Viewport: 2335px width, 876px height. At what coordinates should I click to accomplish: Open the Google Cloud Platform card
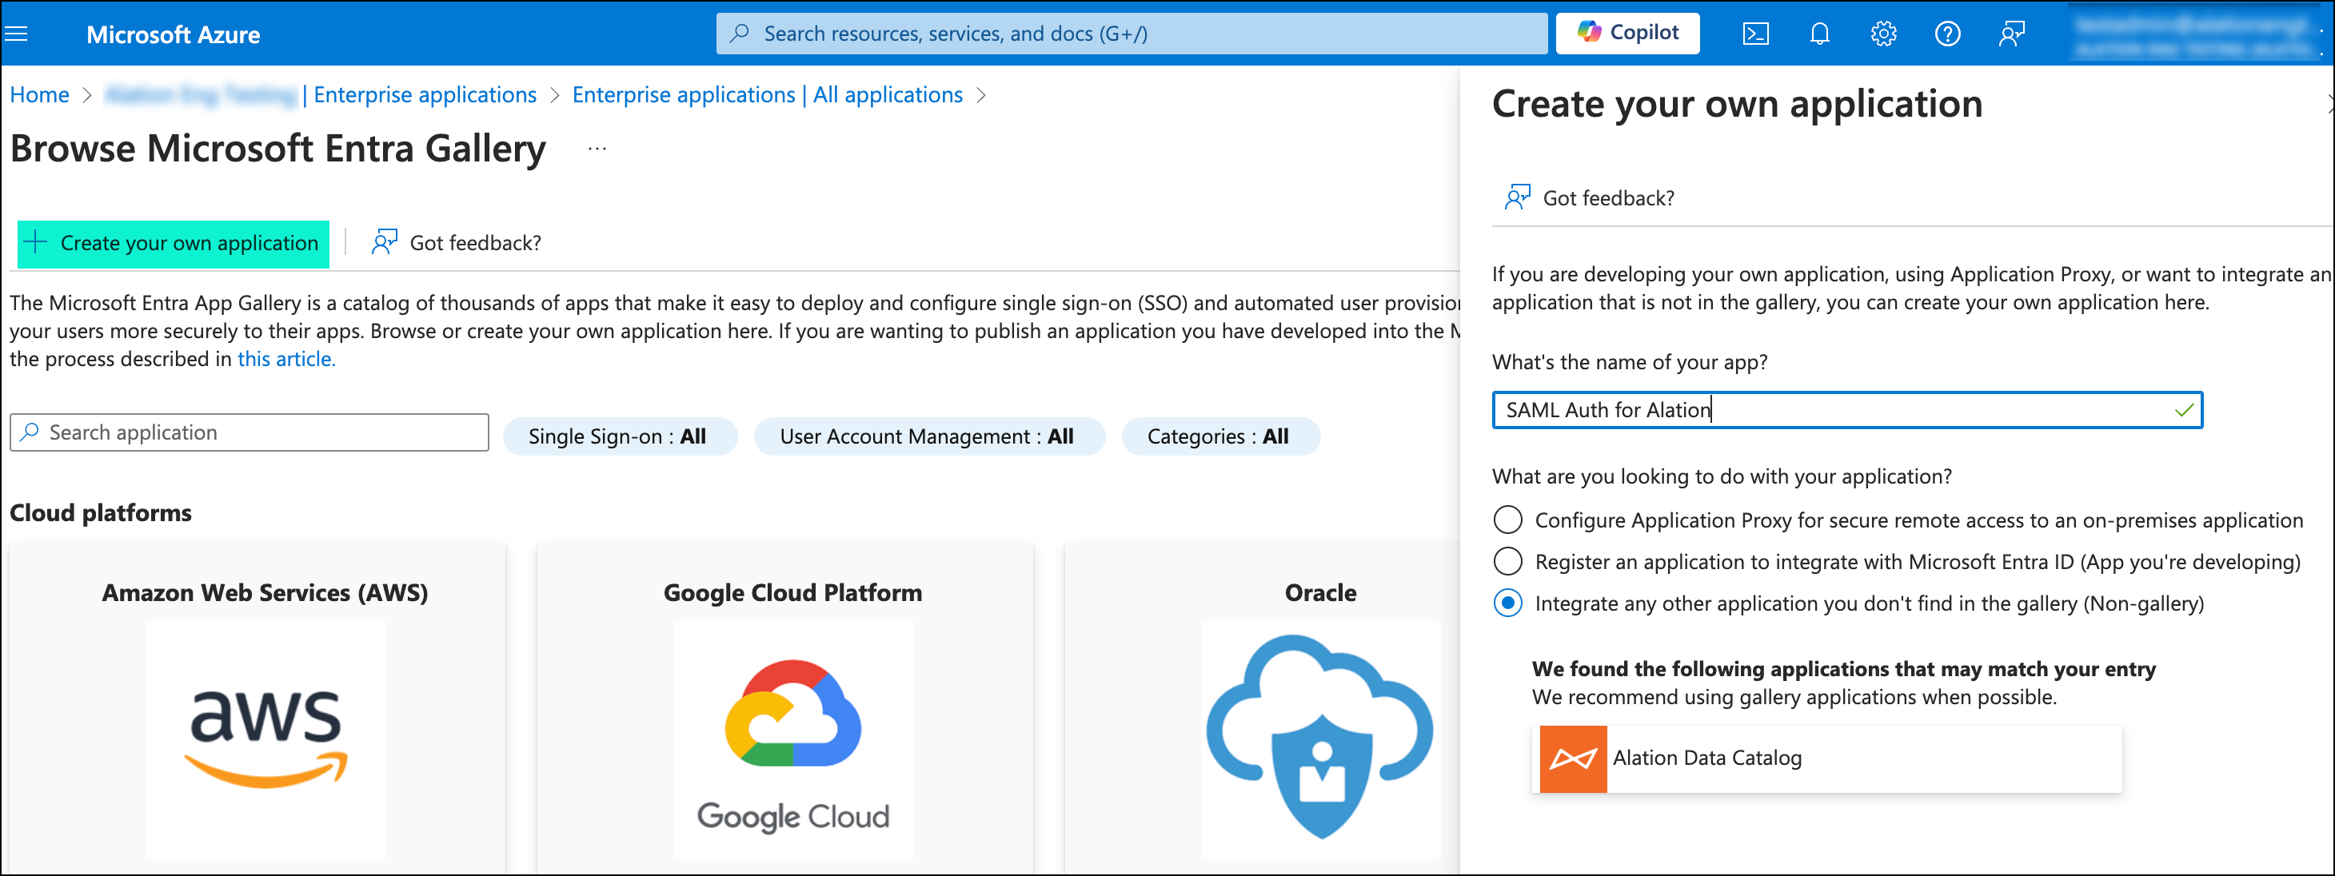(x=785, y=707)
